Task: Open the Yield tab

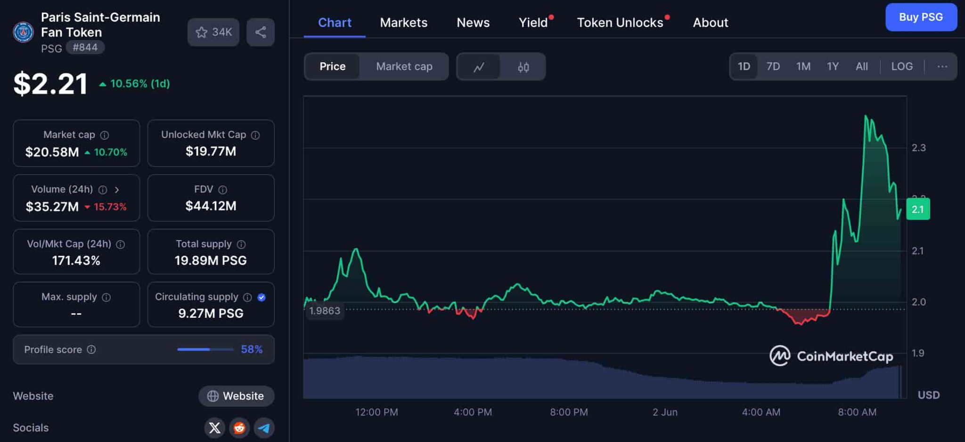Action: tap(533, 23)
